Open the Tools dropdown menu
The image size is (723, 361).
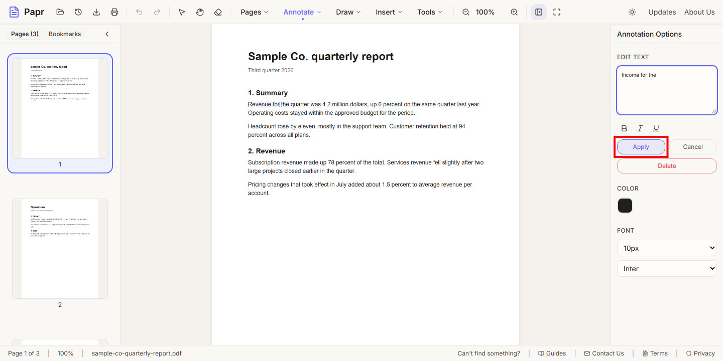point(430,12)
